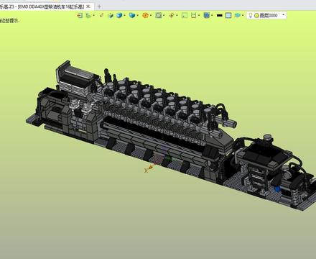Click the exit icon at toolbar start
Image resolution: width=316 pixels, height=259 pixels.
[80, 15]
